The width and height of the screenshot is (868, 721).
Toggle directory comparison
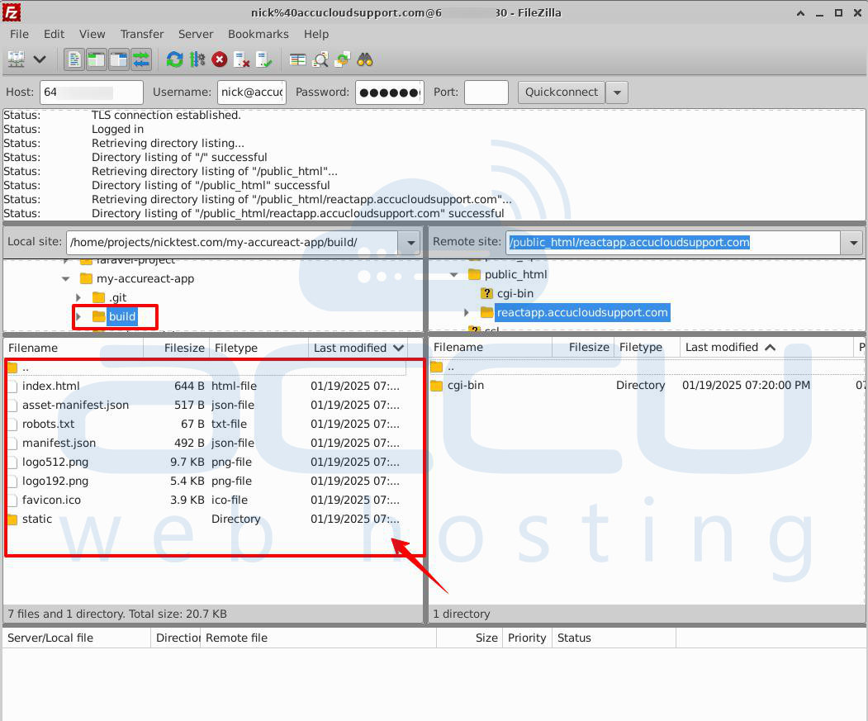(x=320, y=59)
